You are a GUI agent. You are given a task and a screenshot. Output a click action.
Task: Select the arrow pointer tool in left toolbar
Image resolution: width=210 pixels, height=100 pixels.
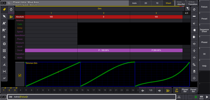pyautogui.click(x=4, y=16)
